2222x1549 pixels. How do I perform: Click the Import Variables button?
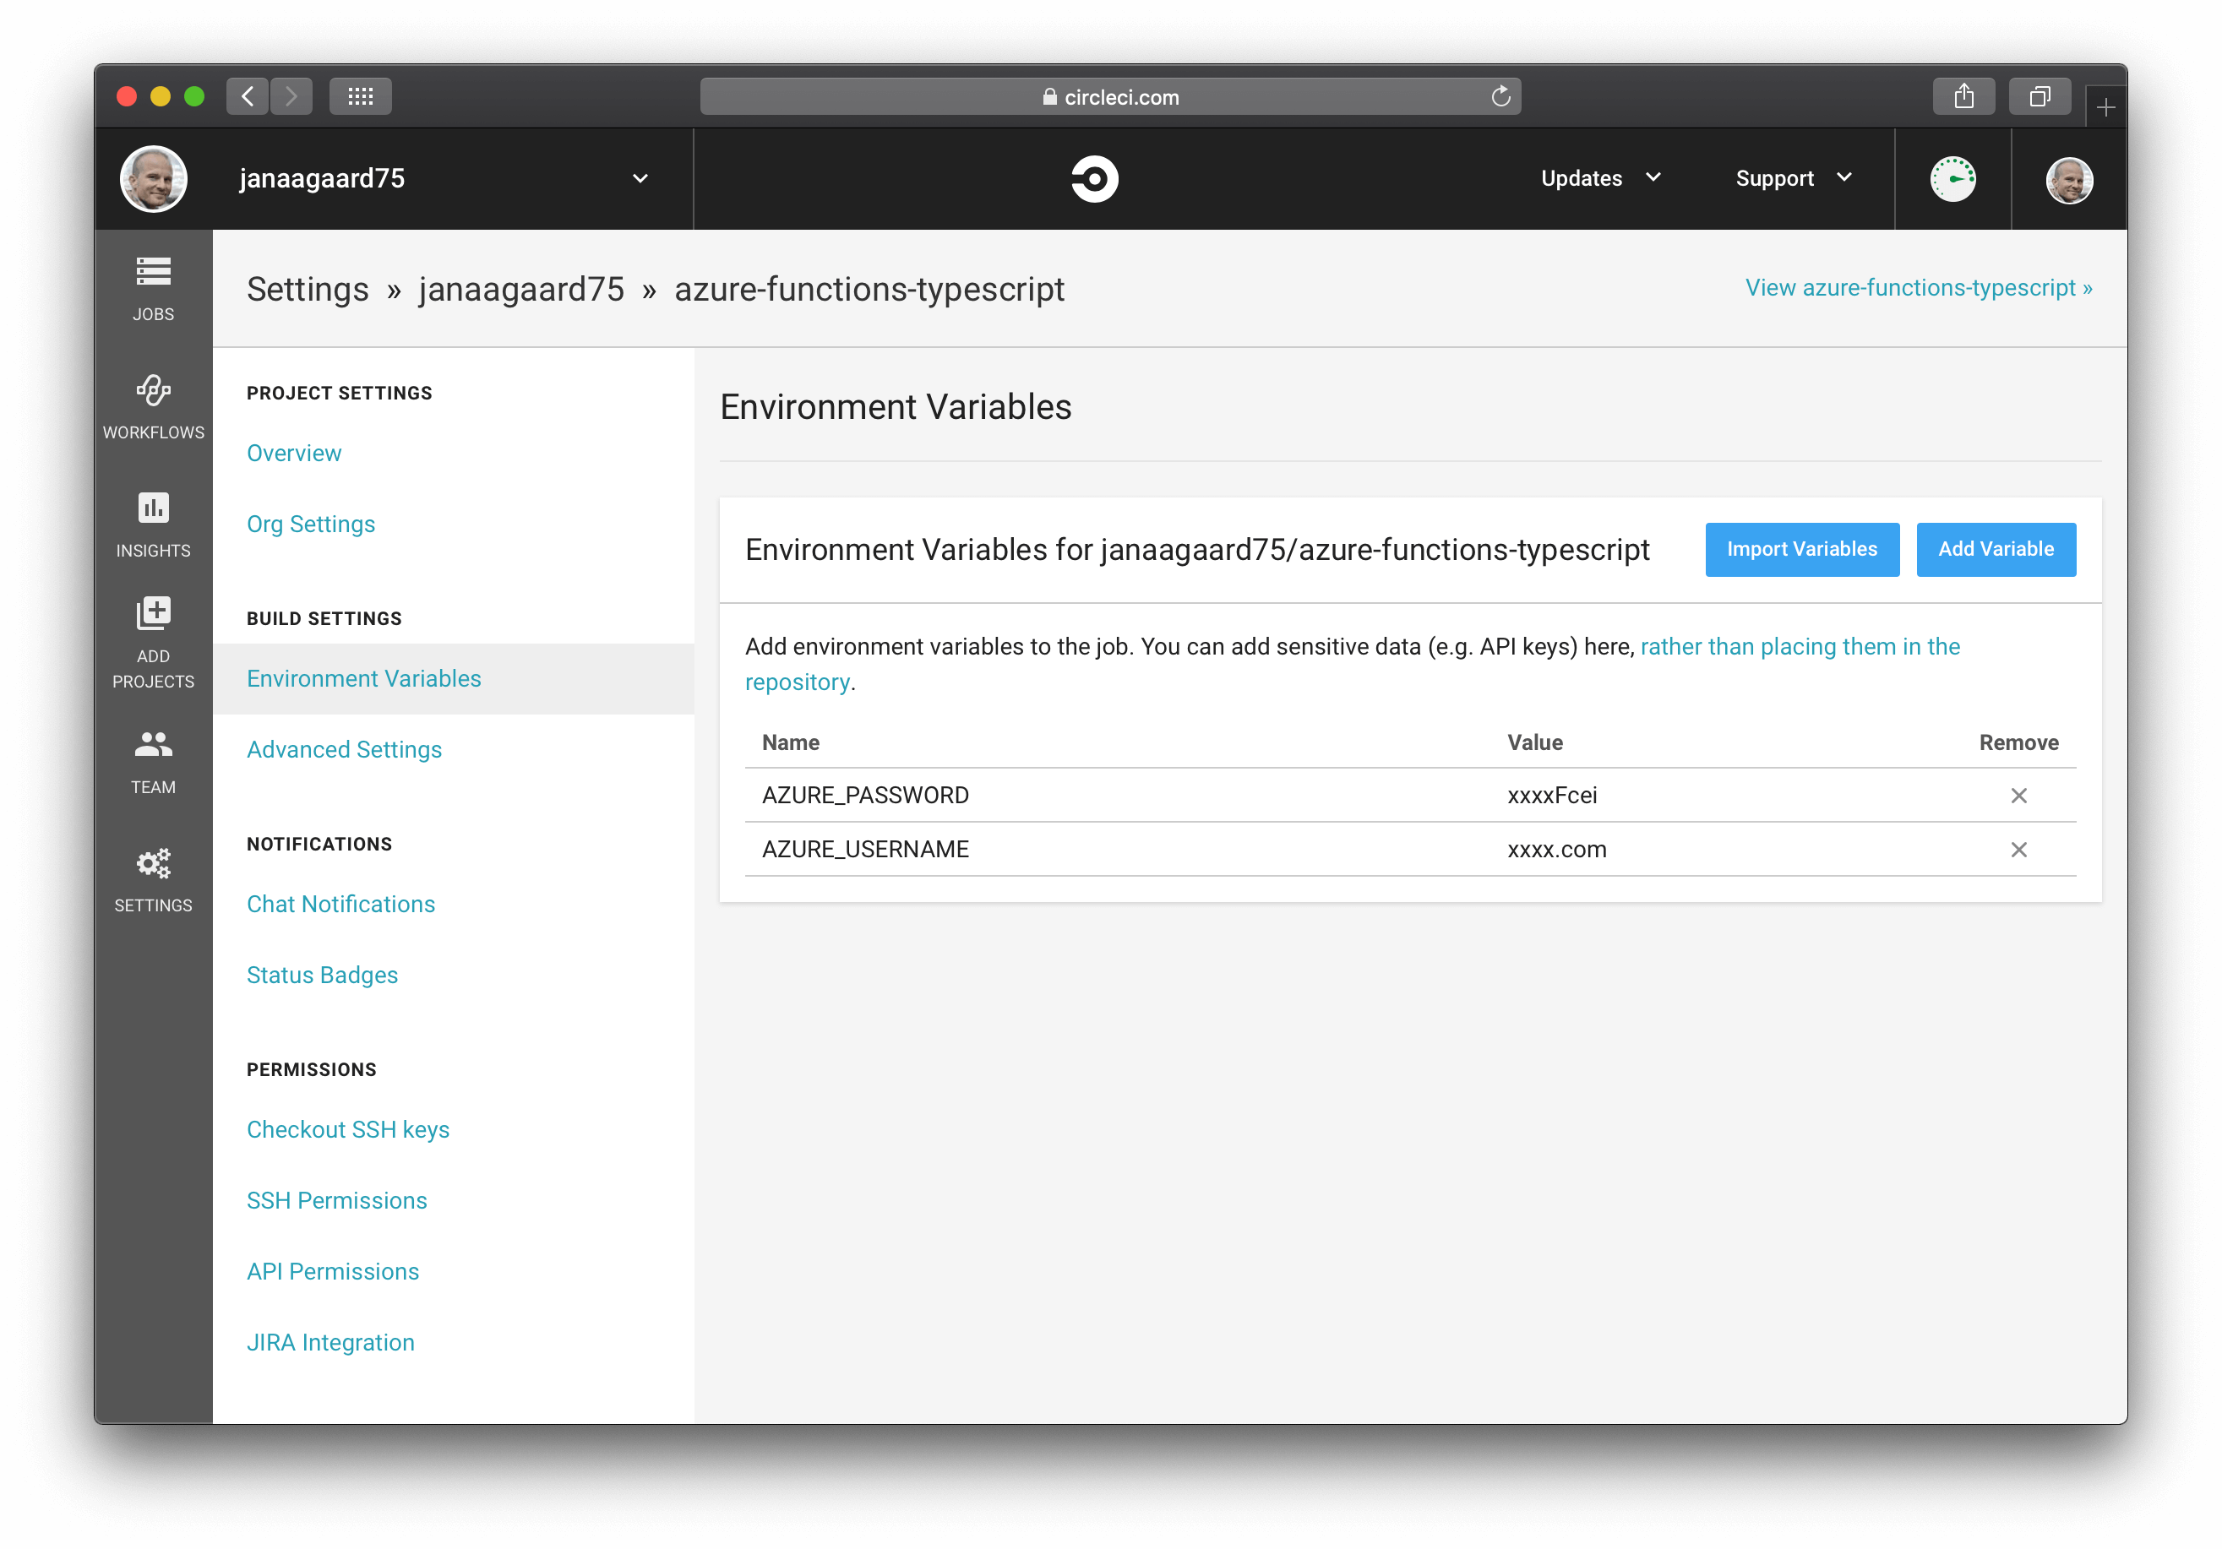pos(1801,548)
